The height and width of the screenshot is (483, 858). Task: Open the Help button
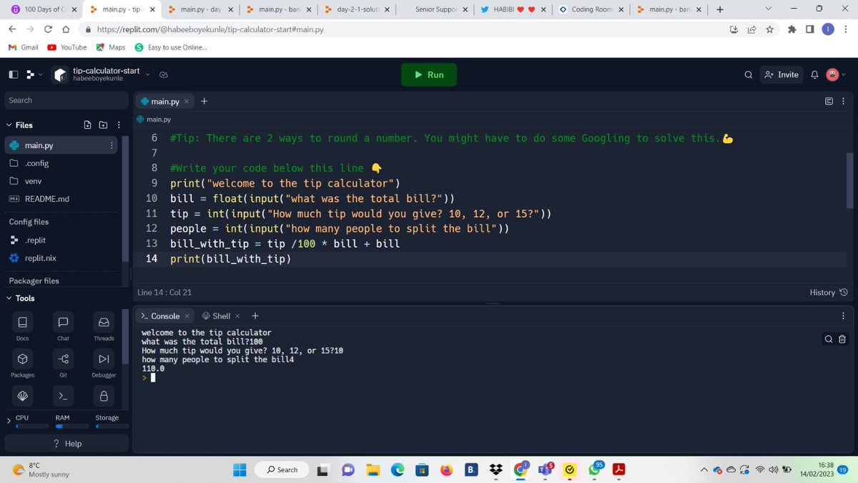click(68, 444)
